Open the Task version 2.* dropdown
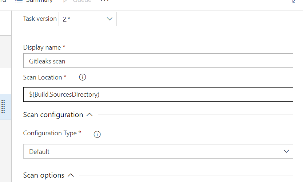 point(88,19)
